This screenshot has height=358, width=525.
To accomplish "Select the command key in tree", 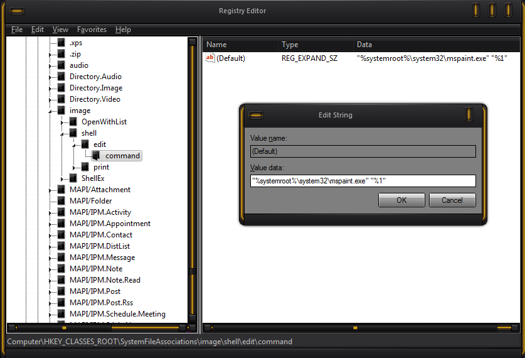I will (x=122, y=156).
